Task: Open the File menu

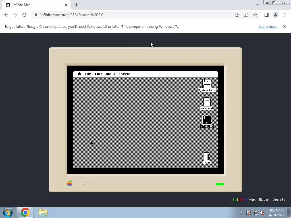Action: point(88,74)
